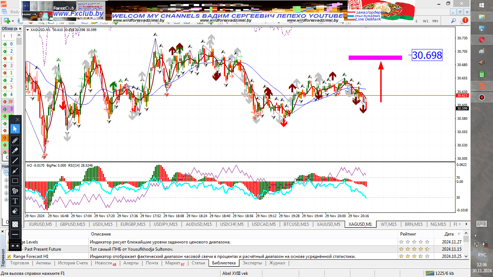
Task: Close the Terminal panel with x button
Action: (2, 231)
